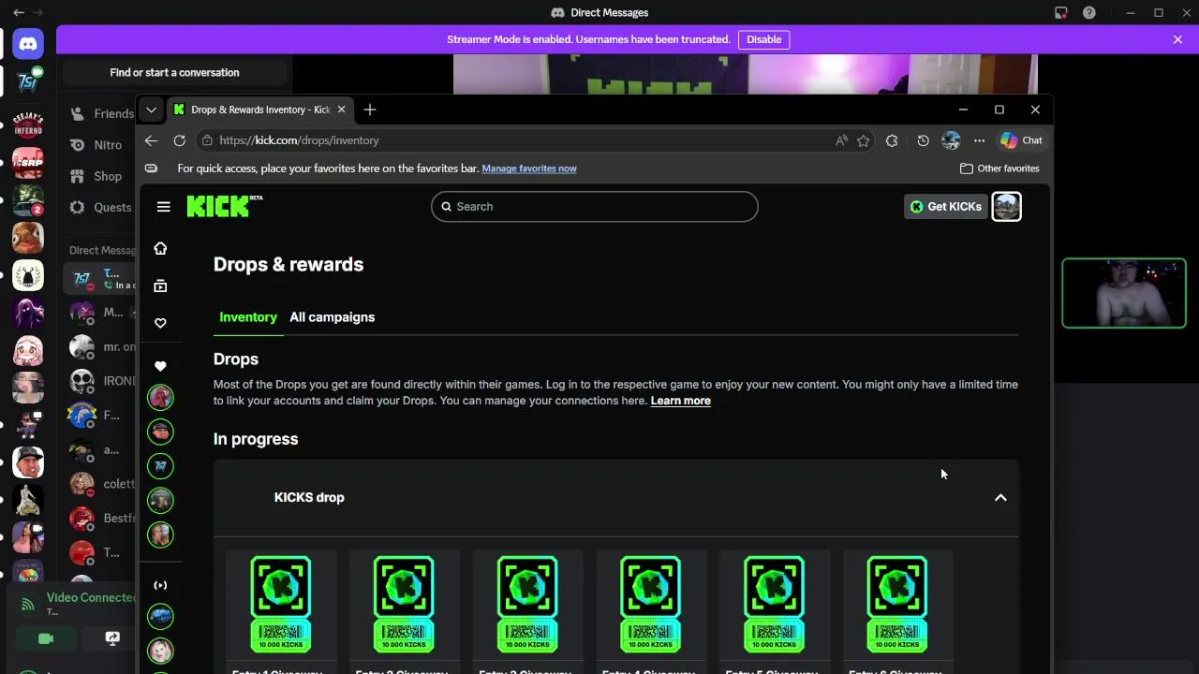This screenshot has width=1199, height=674.
Task: Open the browser tab list dropdown
Action: 151,110
